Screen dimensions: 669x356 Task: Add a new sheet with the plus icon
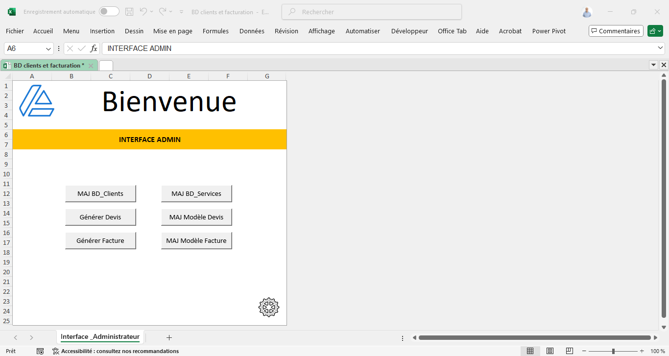(169, 337)
